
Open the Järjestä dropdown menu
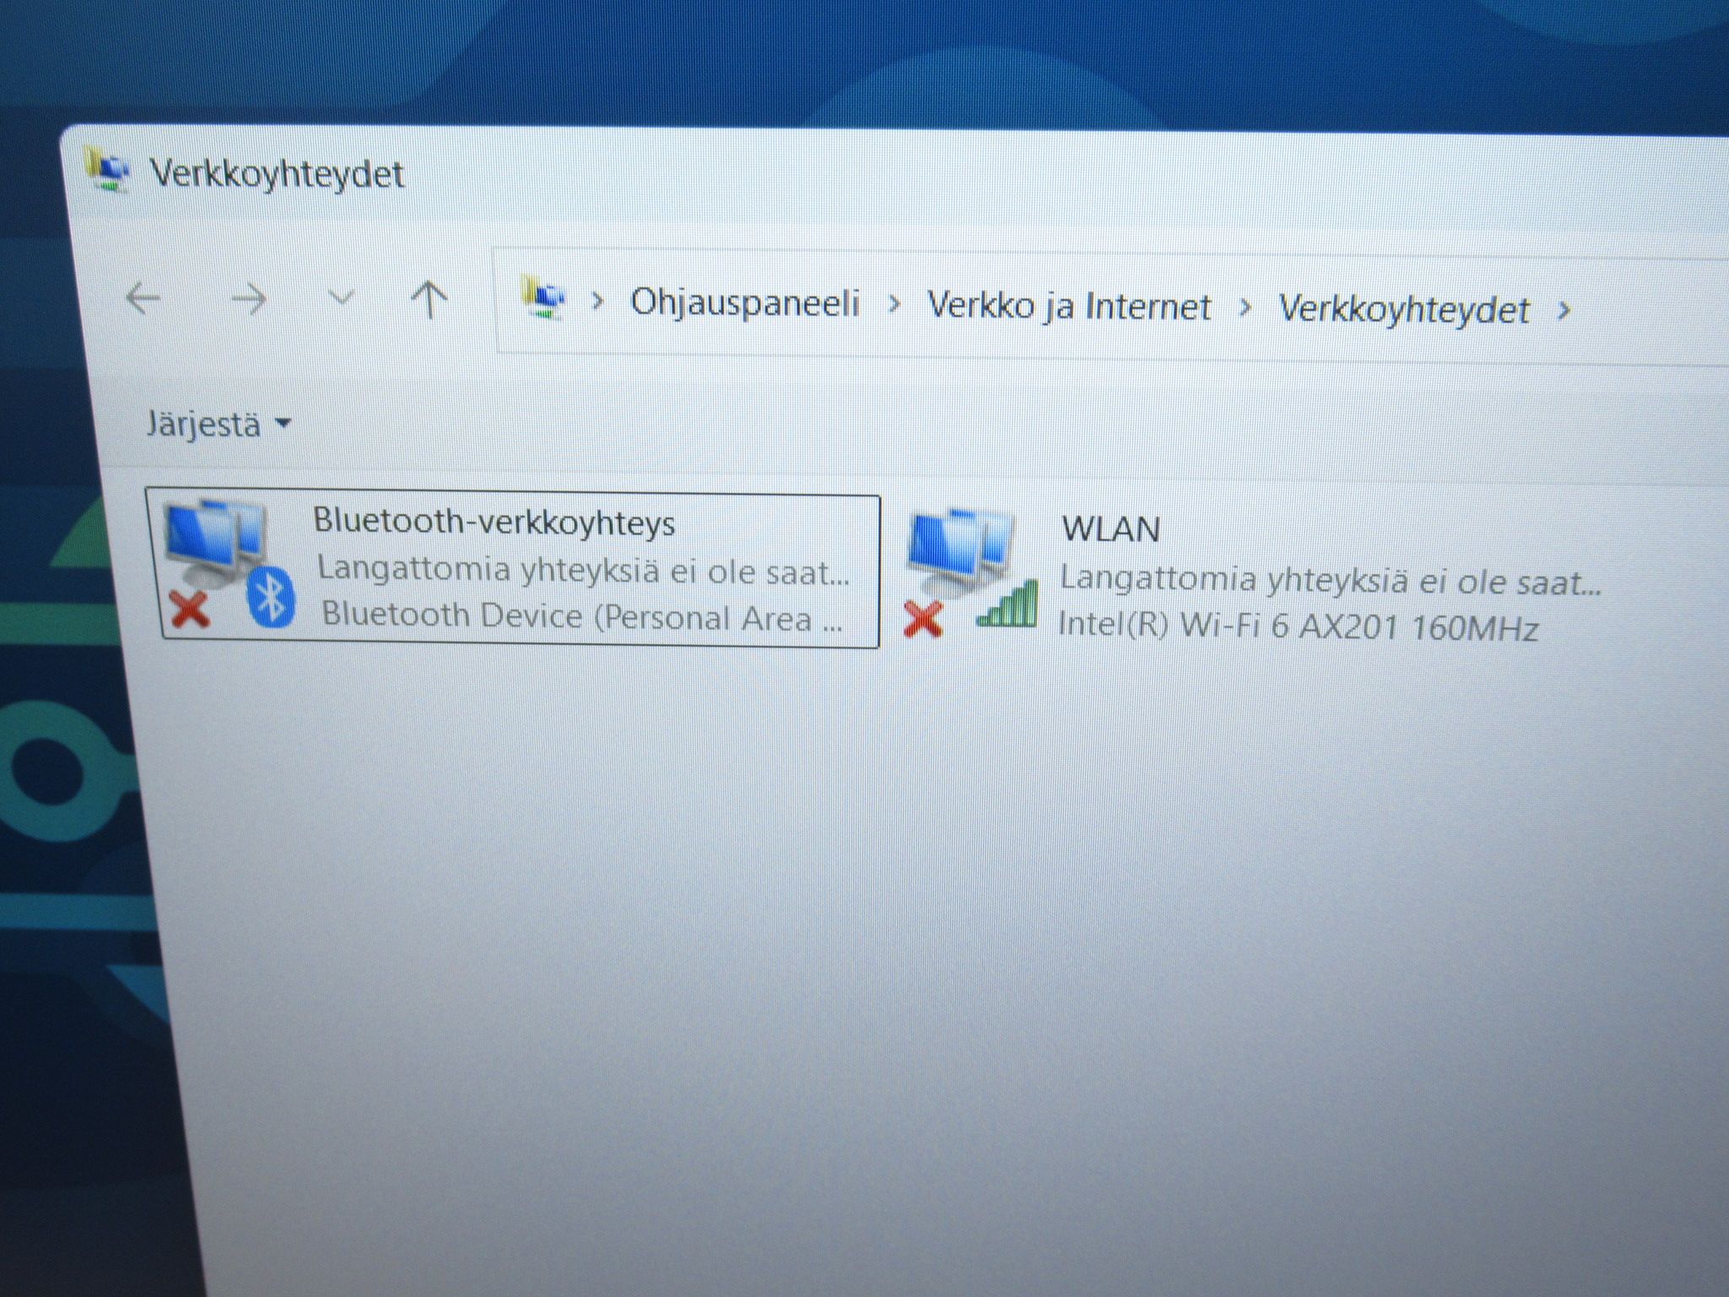218,423
